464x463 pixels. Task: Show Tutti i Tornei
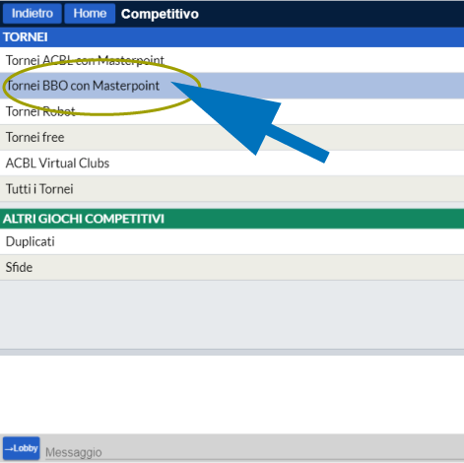coord(232,189)
